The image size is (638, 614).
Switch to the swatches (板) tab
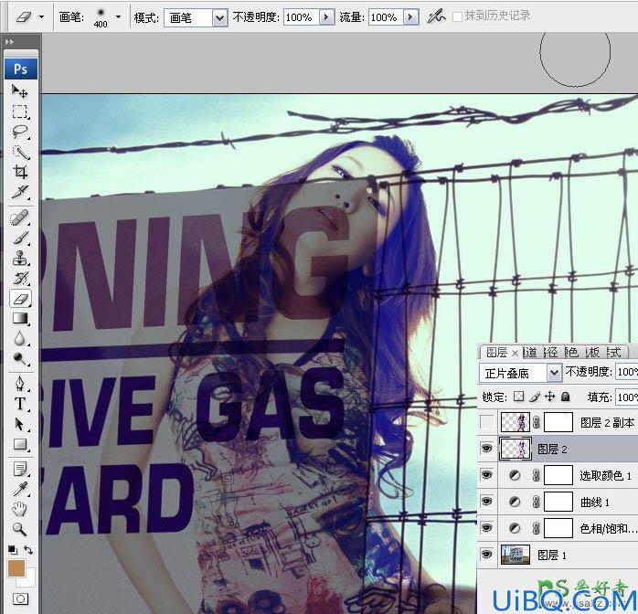coord(592,352)
